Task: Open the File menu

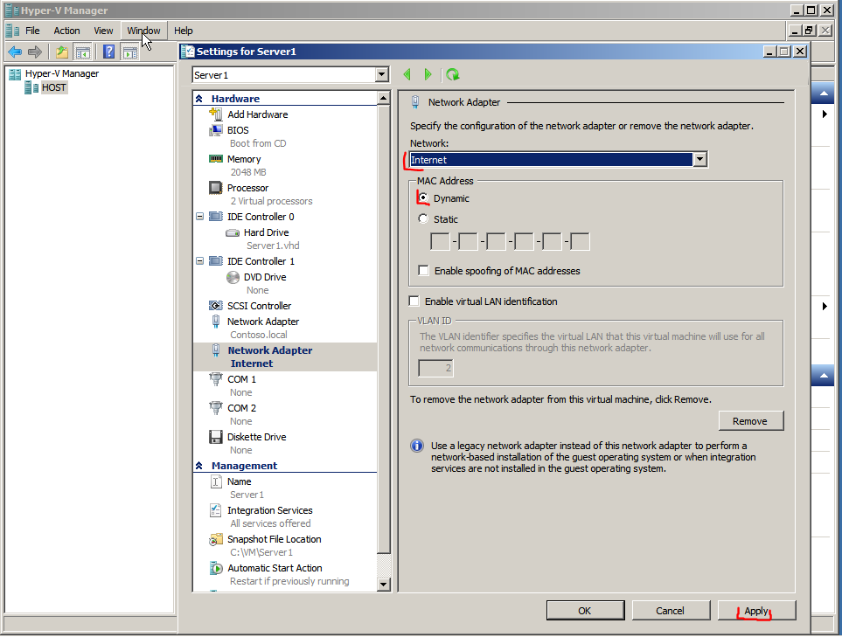Action: [32, 31]
